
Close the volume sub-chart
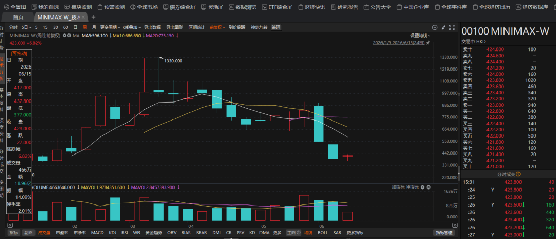click(x=429, y=187)
